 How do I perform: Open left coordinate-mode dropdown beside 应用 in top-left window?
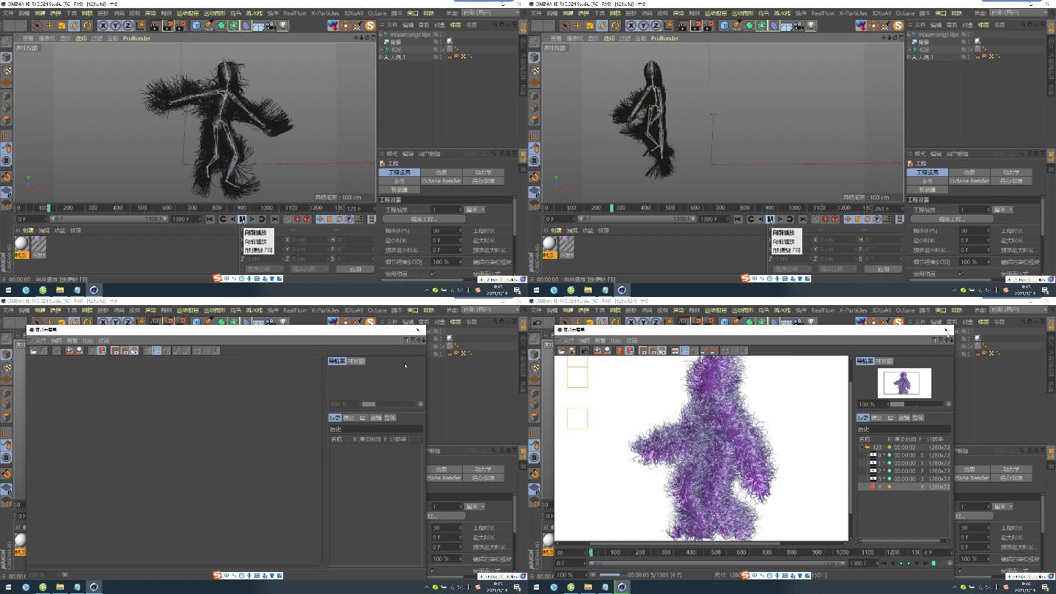coord(264,269)
